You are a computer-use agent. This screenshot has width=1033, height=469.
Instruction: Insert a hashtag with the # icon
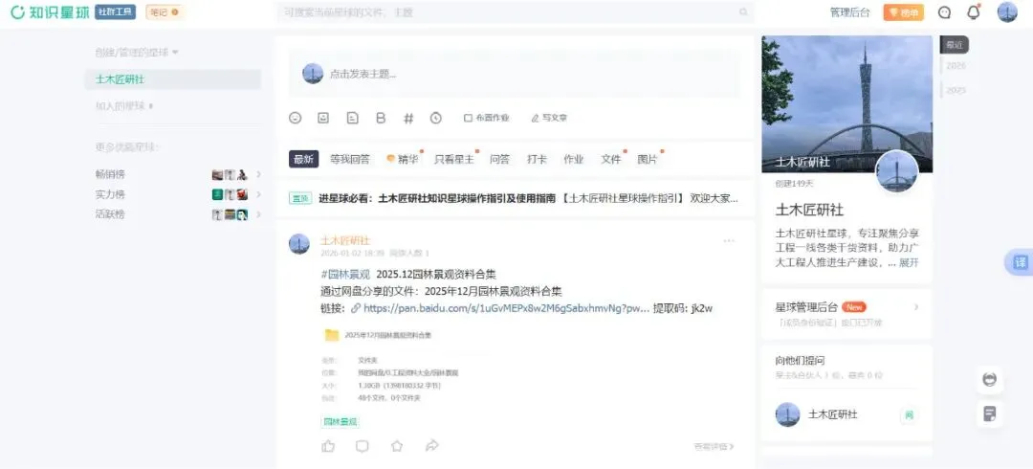tap(408, 118)
